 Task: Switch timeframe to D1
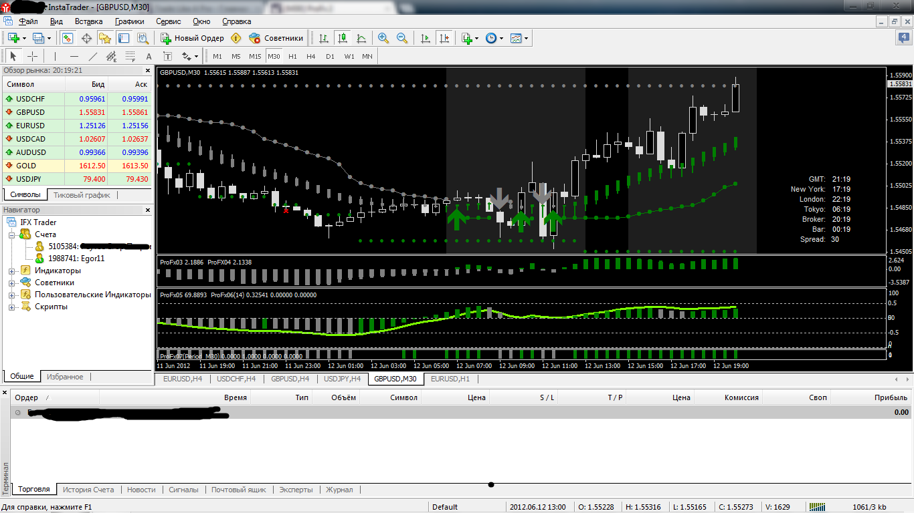[330, 56]
